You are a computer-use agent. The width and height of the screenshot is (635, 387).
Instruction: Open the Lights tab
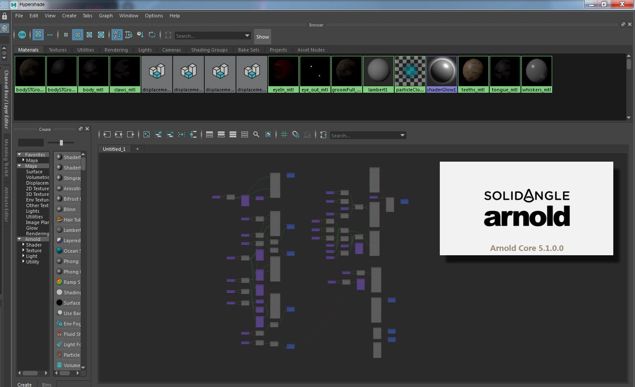point(145,50)
